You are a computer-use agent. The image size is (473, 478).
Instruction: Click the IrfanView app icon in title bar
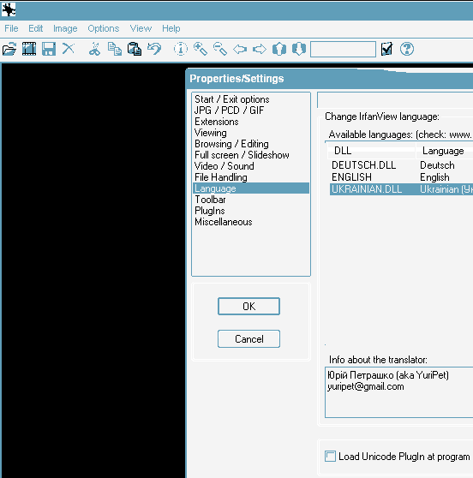coord(9,9)
